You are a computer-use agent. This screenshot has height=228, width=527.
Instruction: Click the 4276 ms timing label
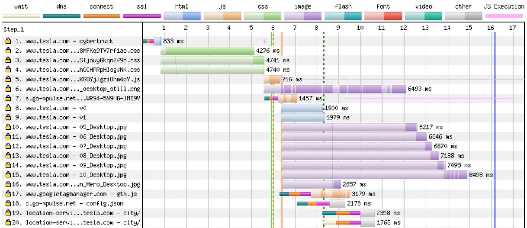click(268, 51)
